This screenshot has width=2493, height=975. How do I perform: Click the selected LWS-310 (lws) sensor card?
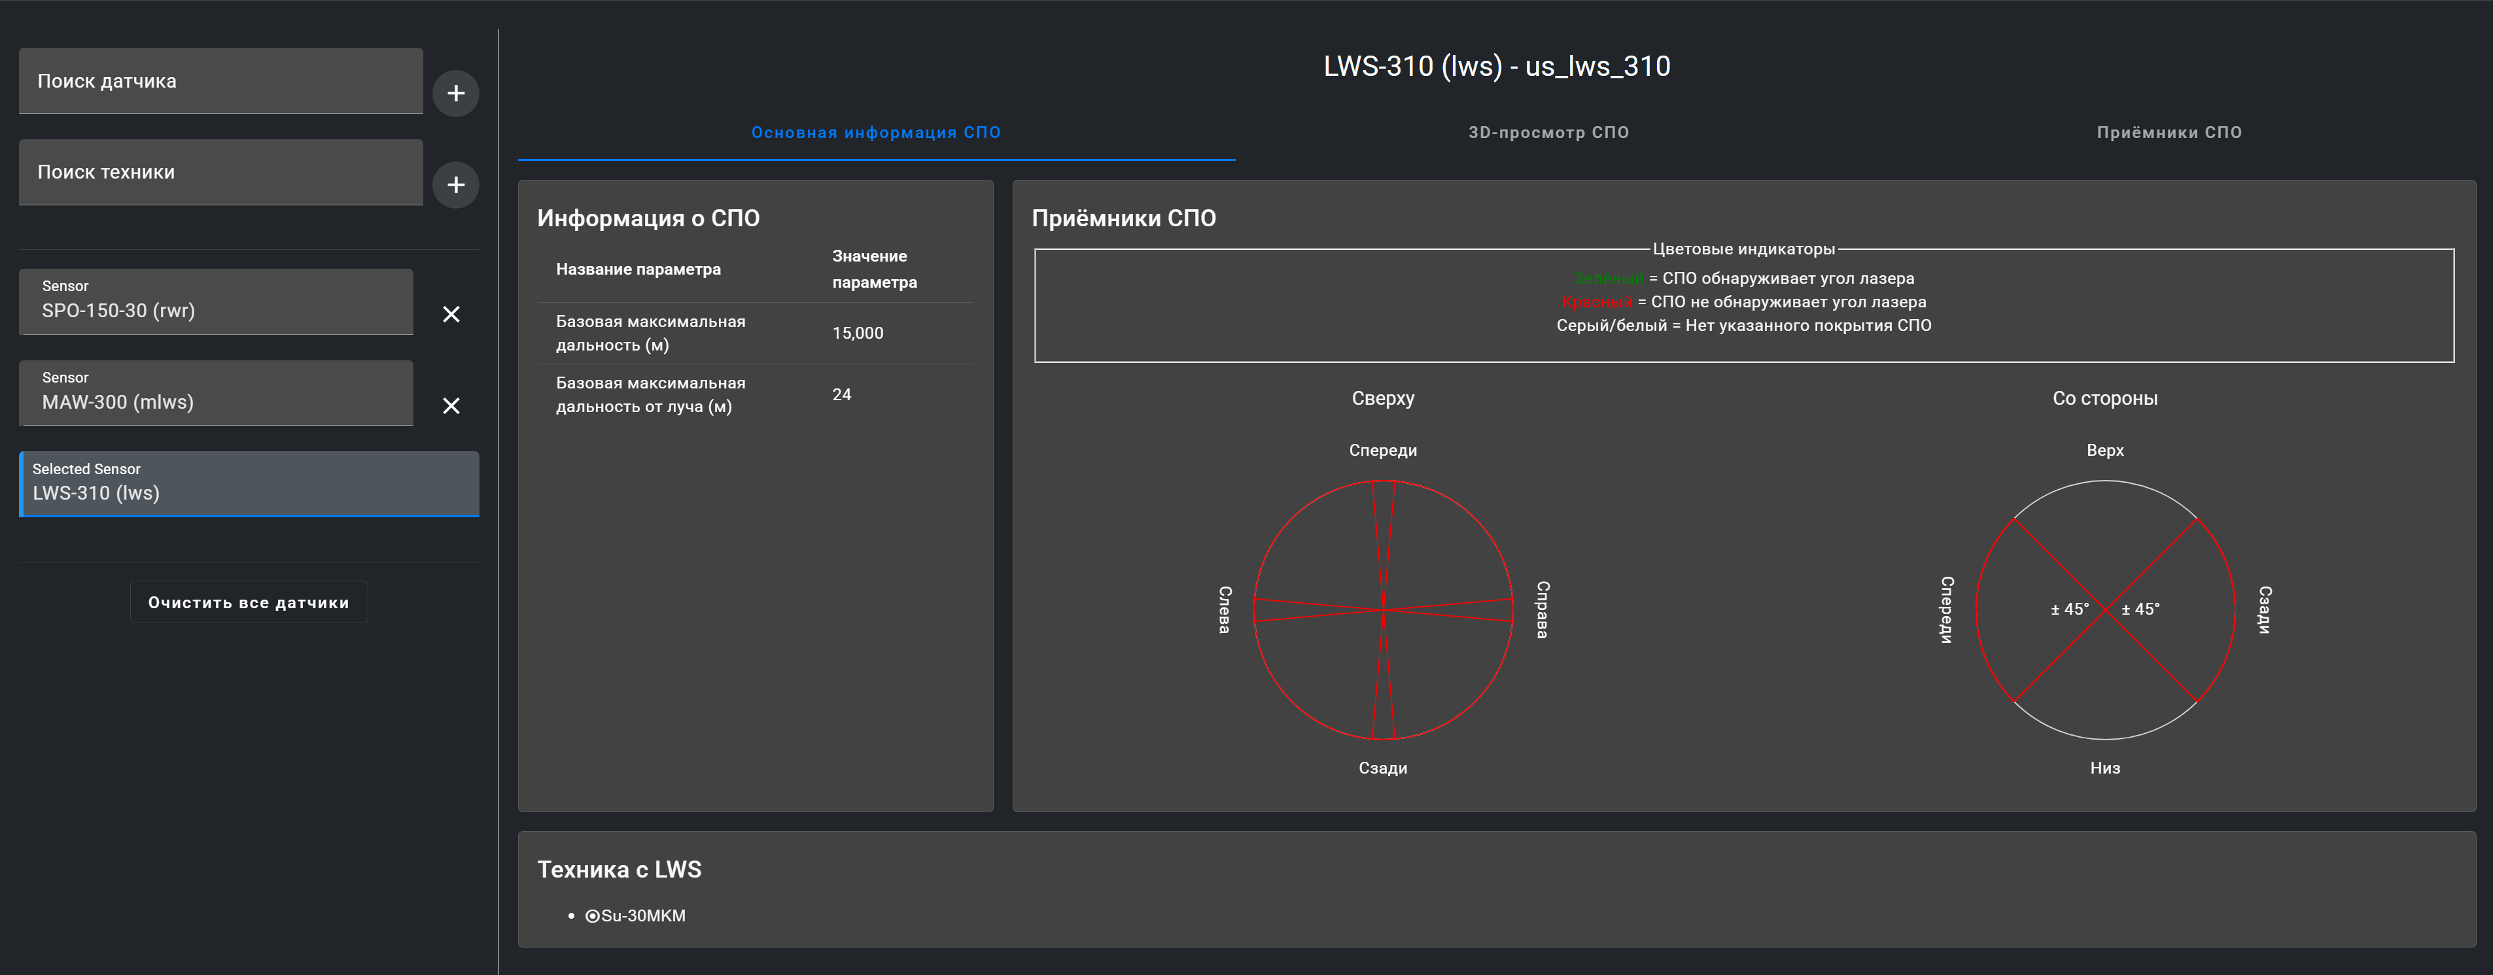pos(249,484)
